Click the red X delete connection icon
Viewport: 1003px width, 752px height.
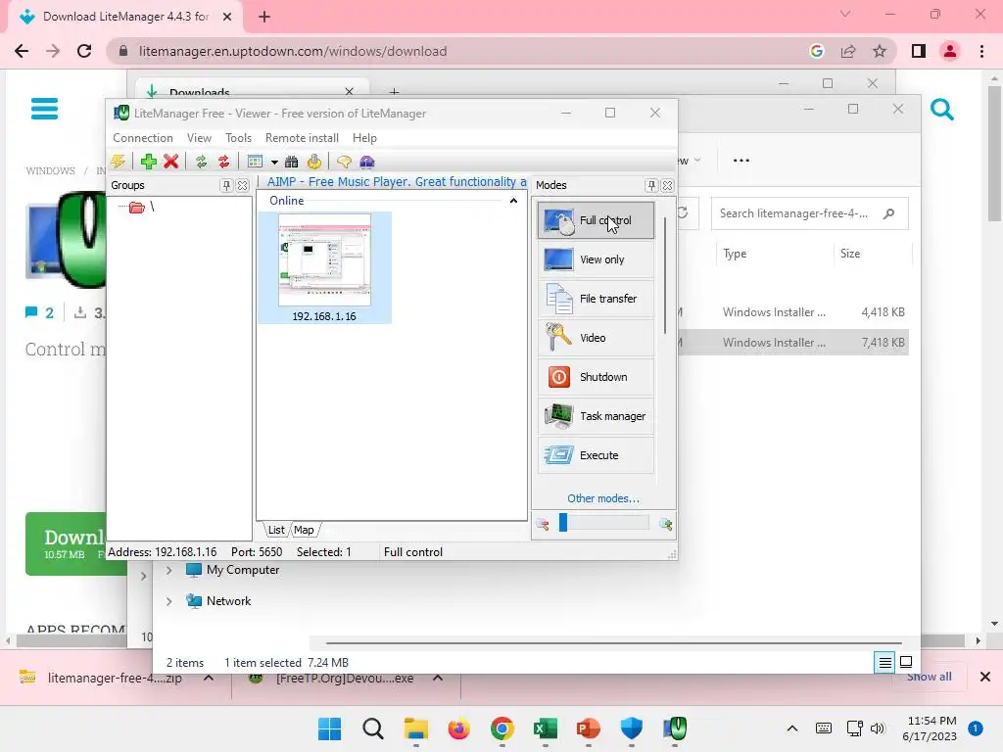click(x=170, y=162)
